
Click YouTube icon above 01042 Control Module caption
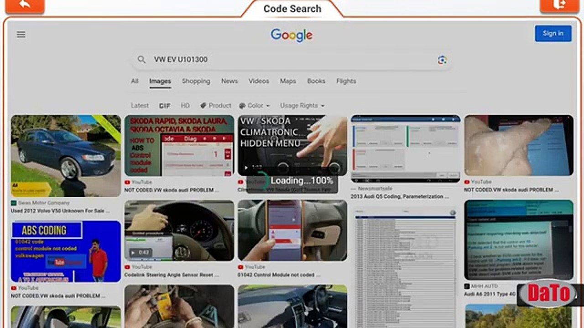coord(240,267)
